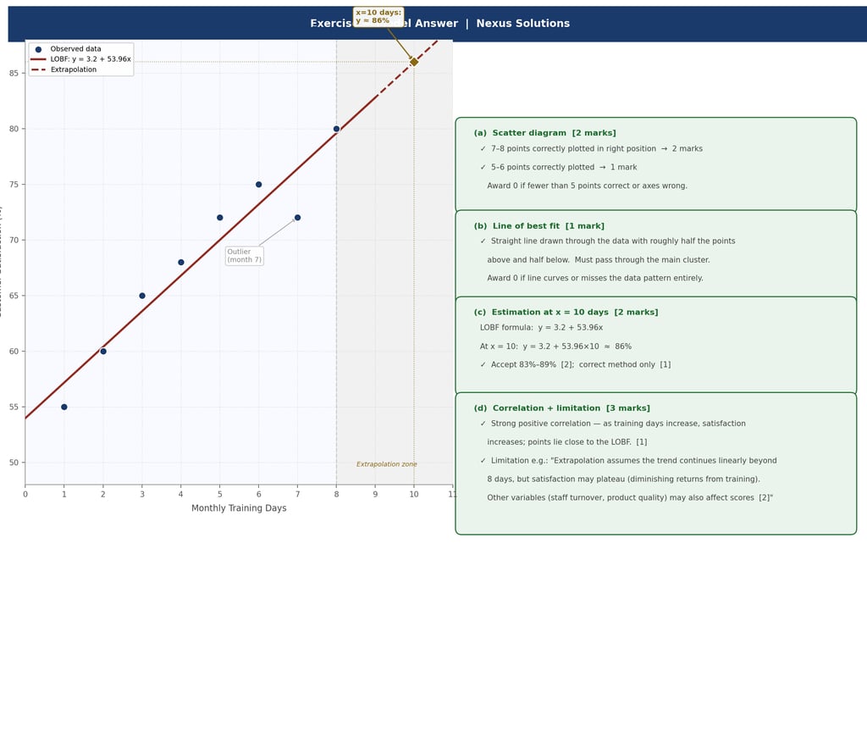This screenshot has width=867, height=754.
Task: Click the data point at 6 training days
Action: pyautogui.click(x=259, y=184)
